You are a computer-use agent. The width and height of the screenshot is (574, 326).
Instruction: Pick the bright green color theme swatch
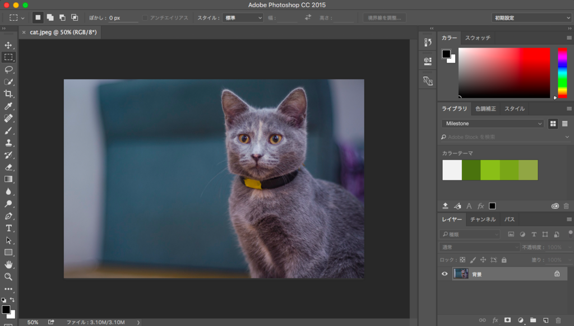490,170
